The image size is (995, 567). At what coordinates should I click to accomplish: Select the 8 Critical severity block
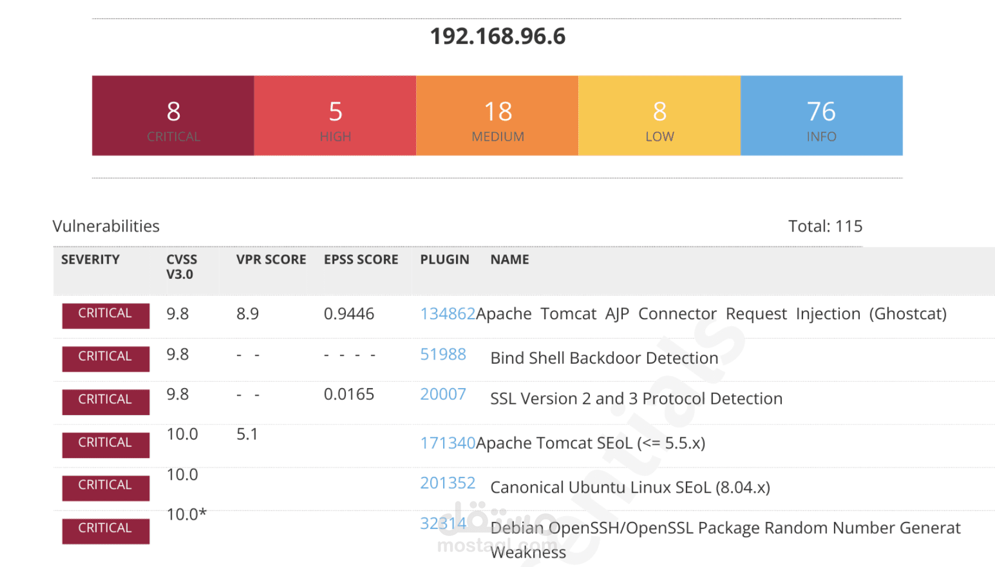[x=173, y=115]
